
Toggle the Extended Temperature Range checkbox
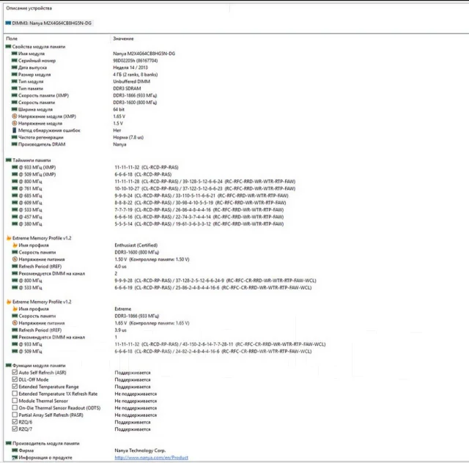tap(15, 386)
